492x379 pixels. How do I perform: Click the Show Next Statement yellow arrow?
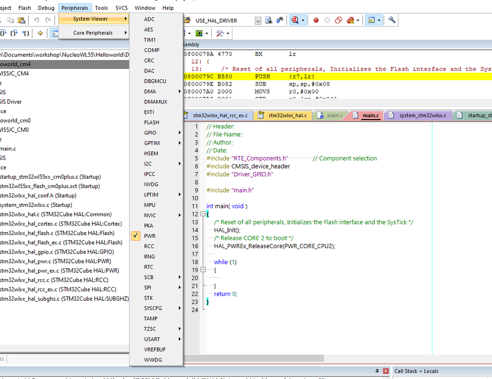[x=40, y=33]
